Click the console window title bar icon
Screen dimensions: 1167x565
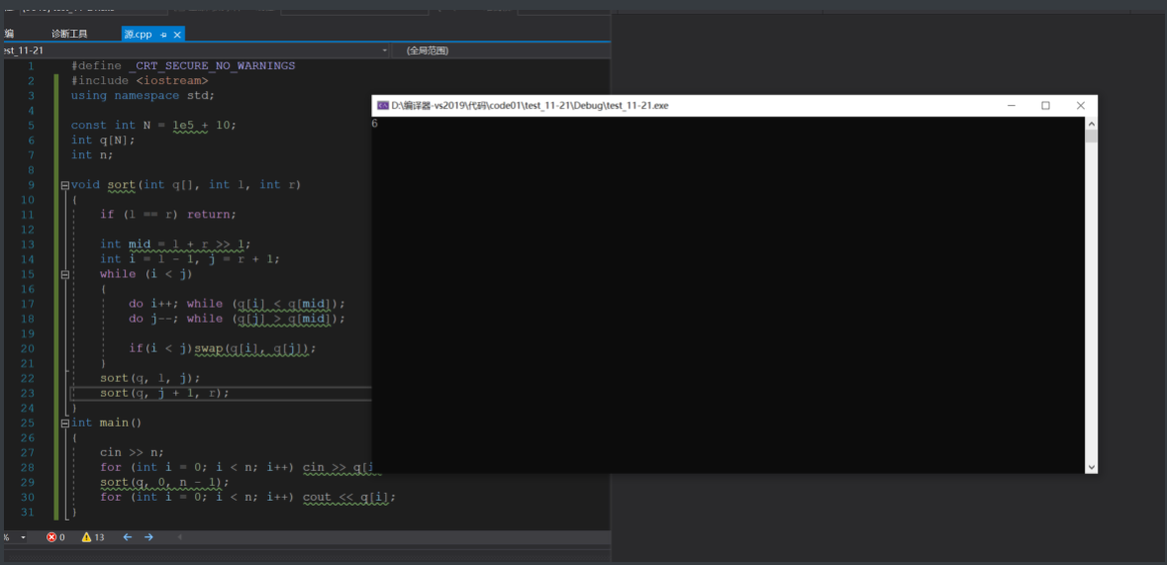coord(382,106)
